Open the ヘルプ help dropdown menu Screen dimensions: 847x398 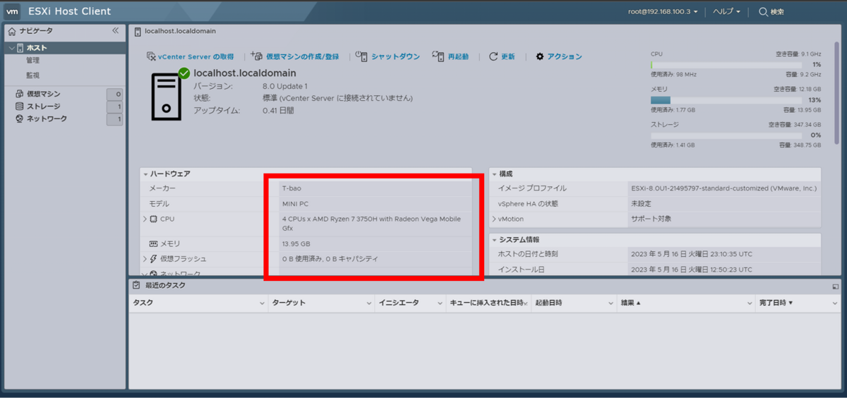click(726, 11)
